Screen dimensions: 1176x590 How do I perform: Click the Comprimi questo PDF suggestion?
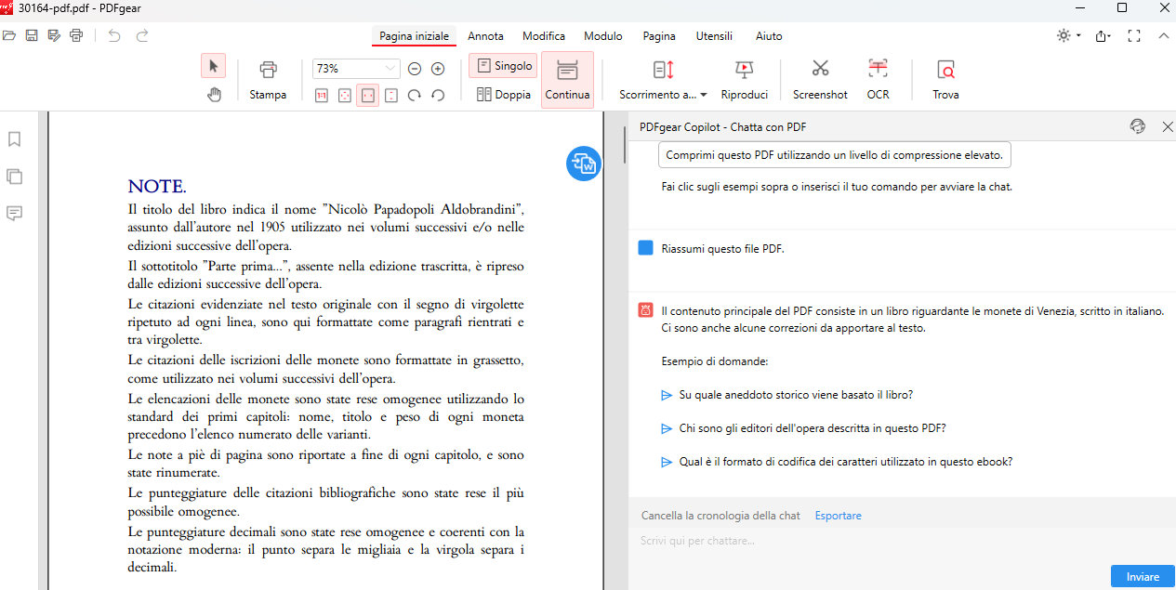click(834, 155)
